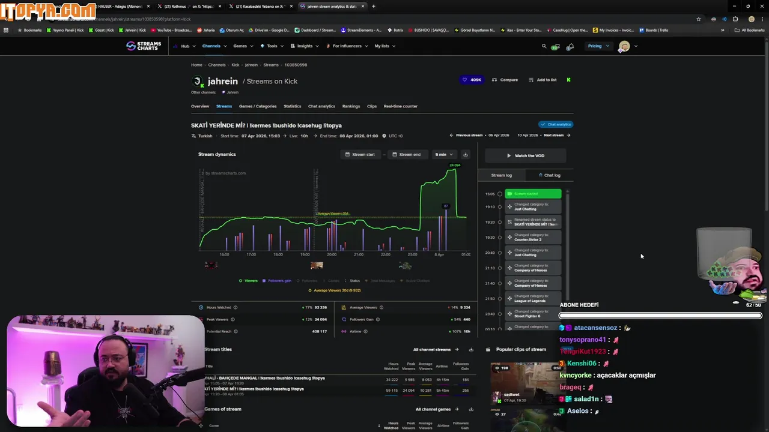Switch to the Statistics tab
This screenshot has width=769, height=432.
[293, 106]
